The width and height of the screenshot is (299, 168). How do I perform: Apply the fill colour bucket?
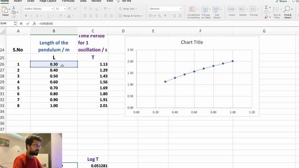tap(61, 16)
